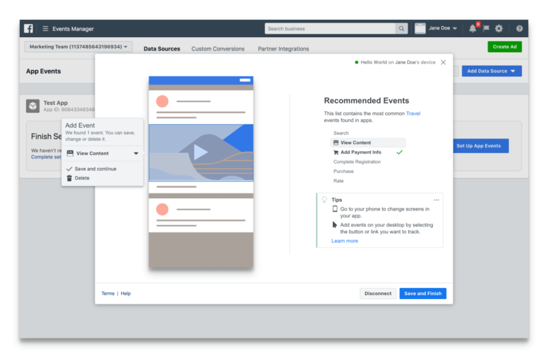
Task: Select Purchase recommended event
Action: [343, 171]
